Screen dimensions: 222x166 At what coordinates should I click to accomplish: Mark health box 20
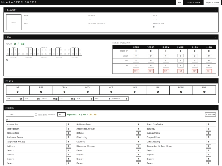tap(80, 50)
